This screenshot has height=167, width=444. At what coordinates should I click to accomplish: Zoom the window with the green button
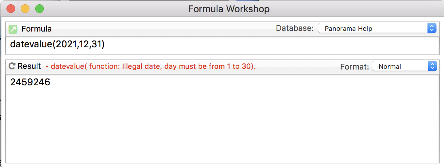40,9
